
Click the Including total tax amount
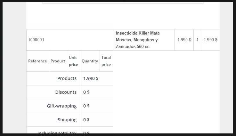pyautogui.click(x=86, y=132)
